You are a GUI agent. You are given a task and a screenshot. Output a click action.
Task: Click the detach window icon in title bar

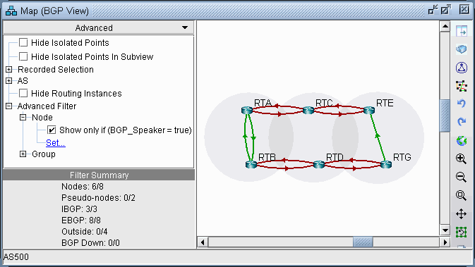click(446, 10)
